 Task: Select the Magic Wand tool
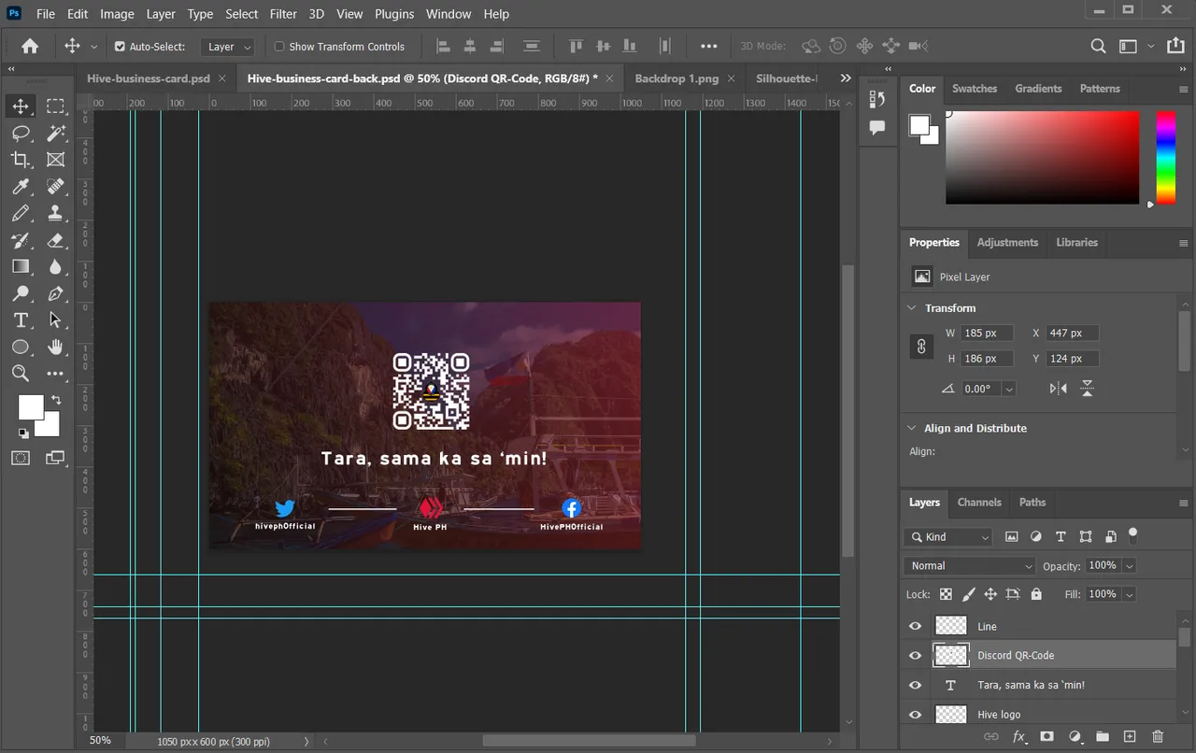coord(56,133)
